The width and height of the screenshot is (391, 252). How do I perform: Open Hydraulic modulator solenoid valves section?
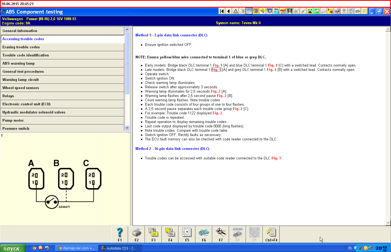click(x=62, y=112)
